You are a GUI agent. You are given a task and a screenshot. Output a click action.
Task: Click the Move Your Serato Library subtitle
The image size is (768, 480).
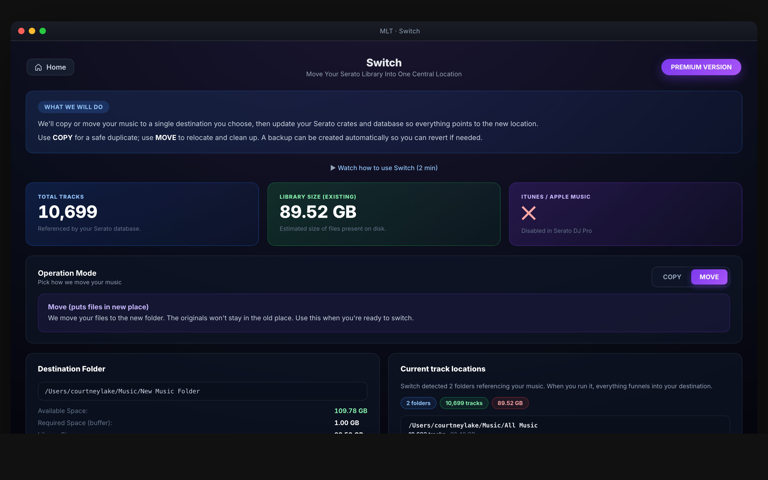click(384, 74)
